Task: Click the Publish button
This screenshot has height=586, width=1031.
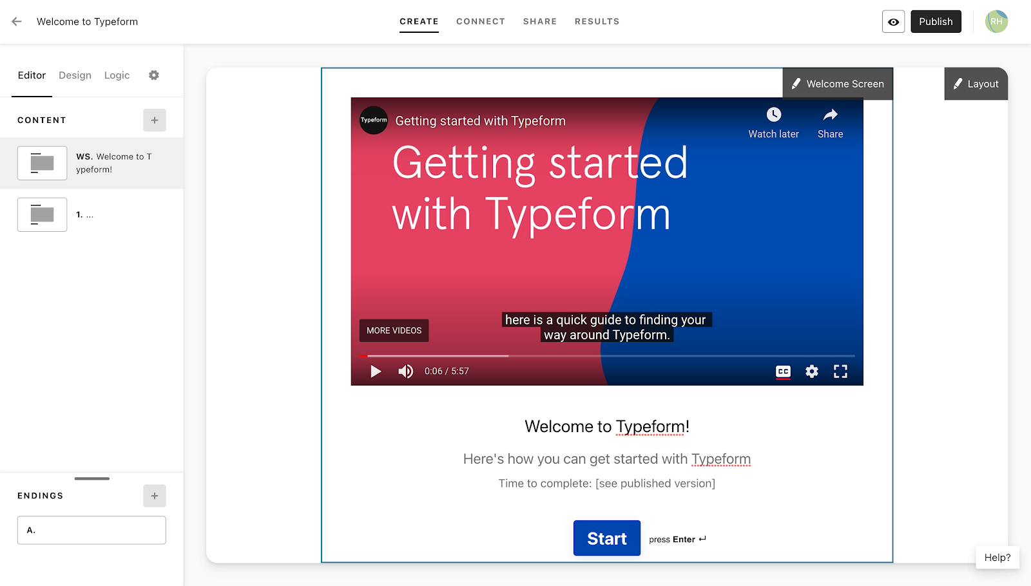Action: pos(936,22)
